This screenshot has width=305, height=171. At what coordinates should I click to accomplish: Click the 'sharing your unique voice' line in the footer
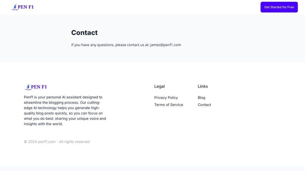pyautogui.click(x=65, y=119)
